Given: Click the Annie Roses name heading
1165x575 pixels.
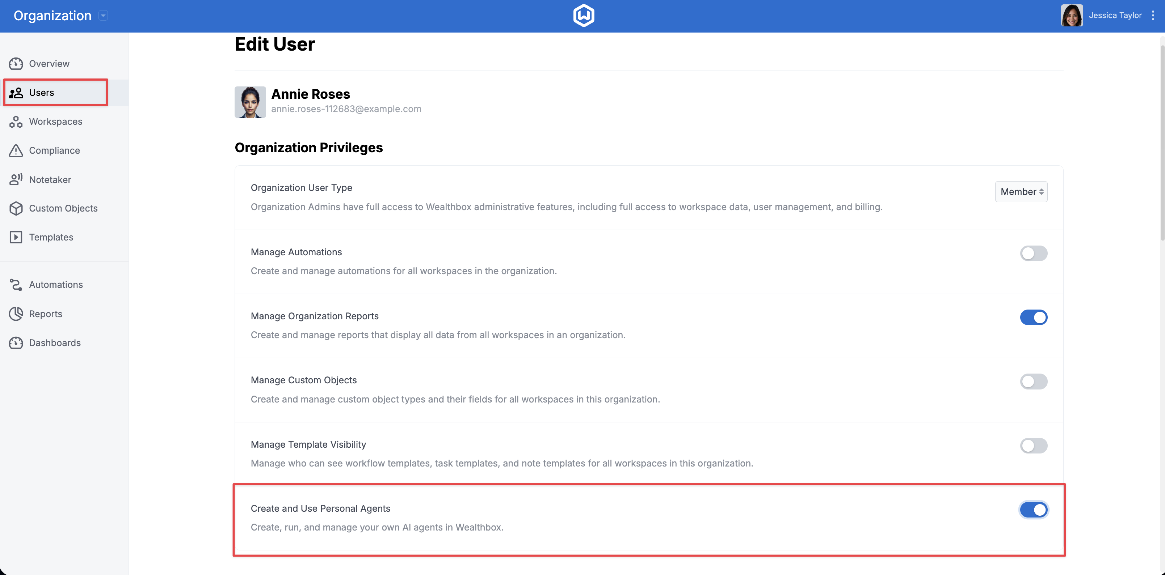Looking at the screenshot, I should coord(310,94).
